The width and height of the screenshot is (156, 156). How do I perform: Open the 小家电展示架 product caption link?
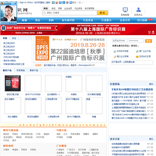click(53, 117)
